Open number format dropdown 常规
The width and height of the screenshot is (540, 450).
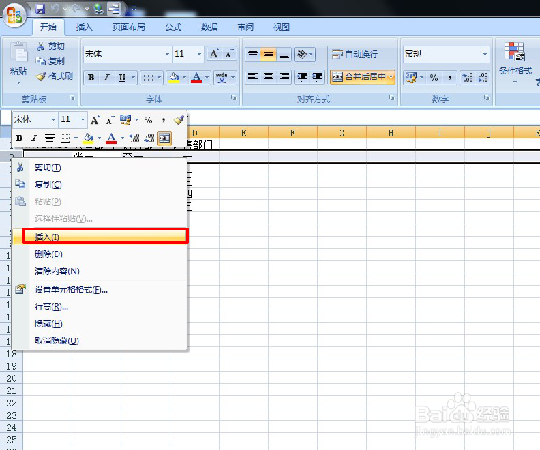tap(485, 54)
